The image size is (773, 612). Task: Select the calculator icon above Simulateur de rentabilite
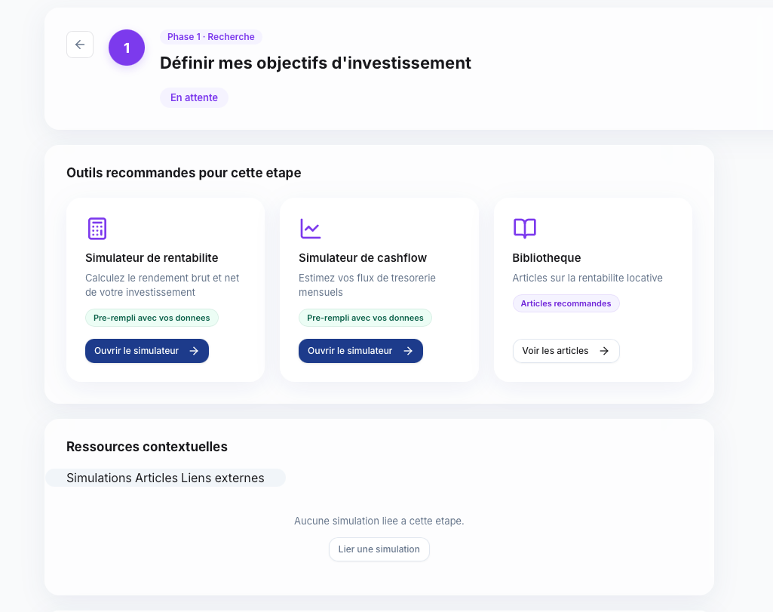click(97, 228)
